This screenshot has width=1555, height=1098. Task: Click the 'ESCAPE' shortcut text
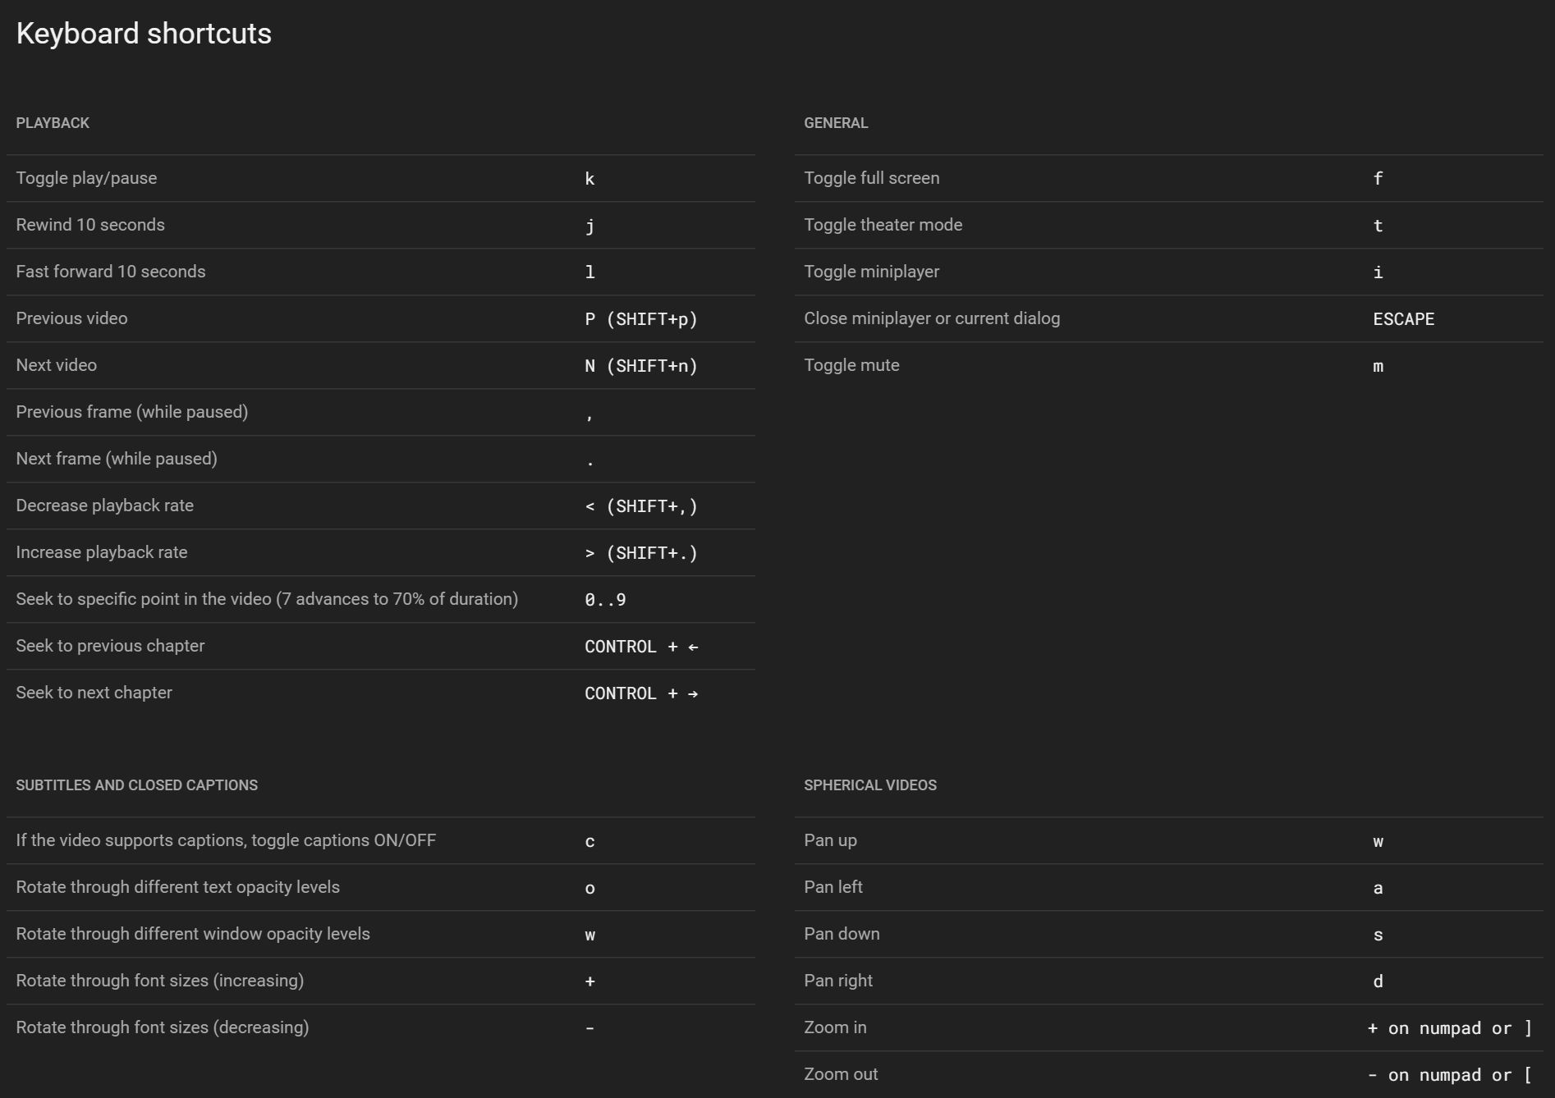point(1404,319)
